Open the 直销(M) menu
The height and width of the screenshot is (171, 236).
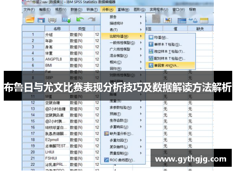point(124,9)
